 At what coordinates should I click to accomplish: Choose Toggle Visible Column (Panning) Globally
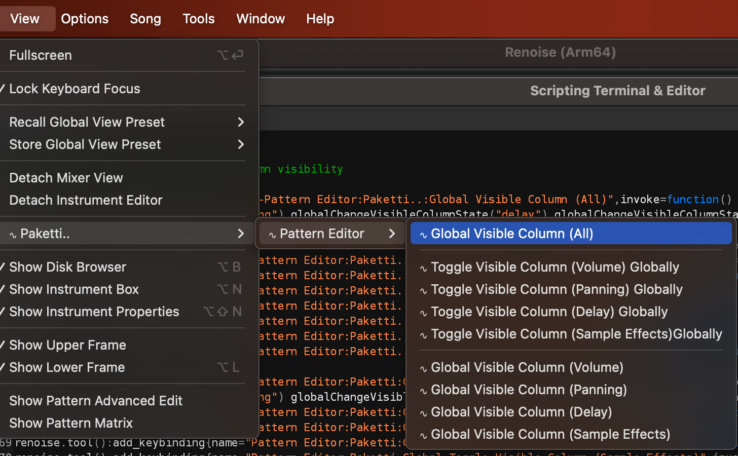point(557,289)
